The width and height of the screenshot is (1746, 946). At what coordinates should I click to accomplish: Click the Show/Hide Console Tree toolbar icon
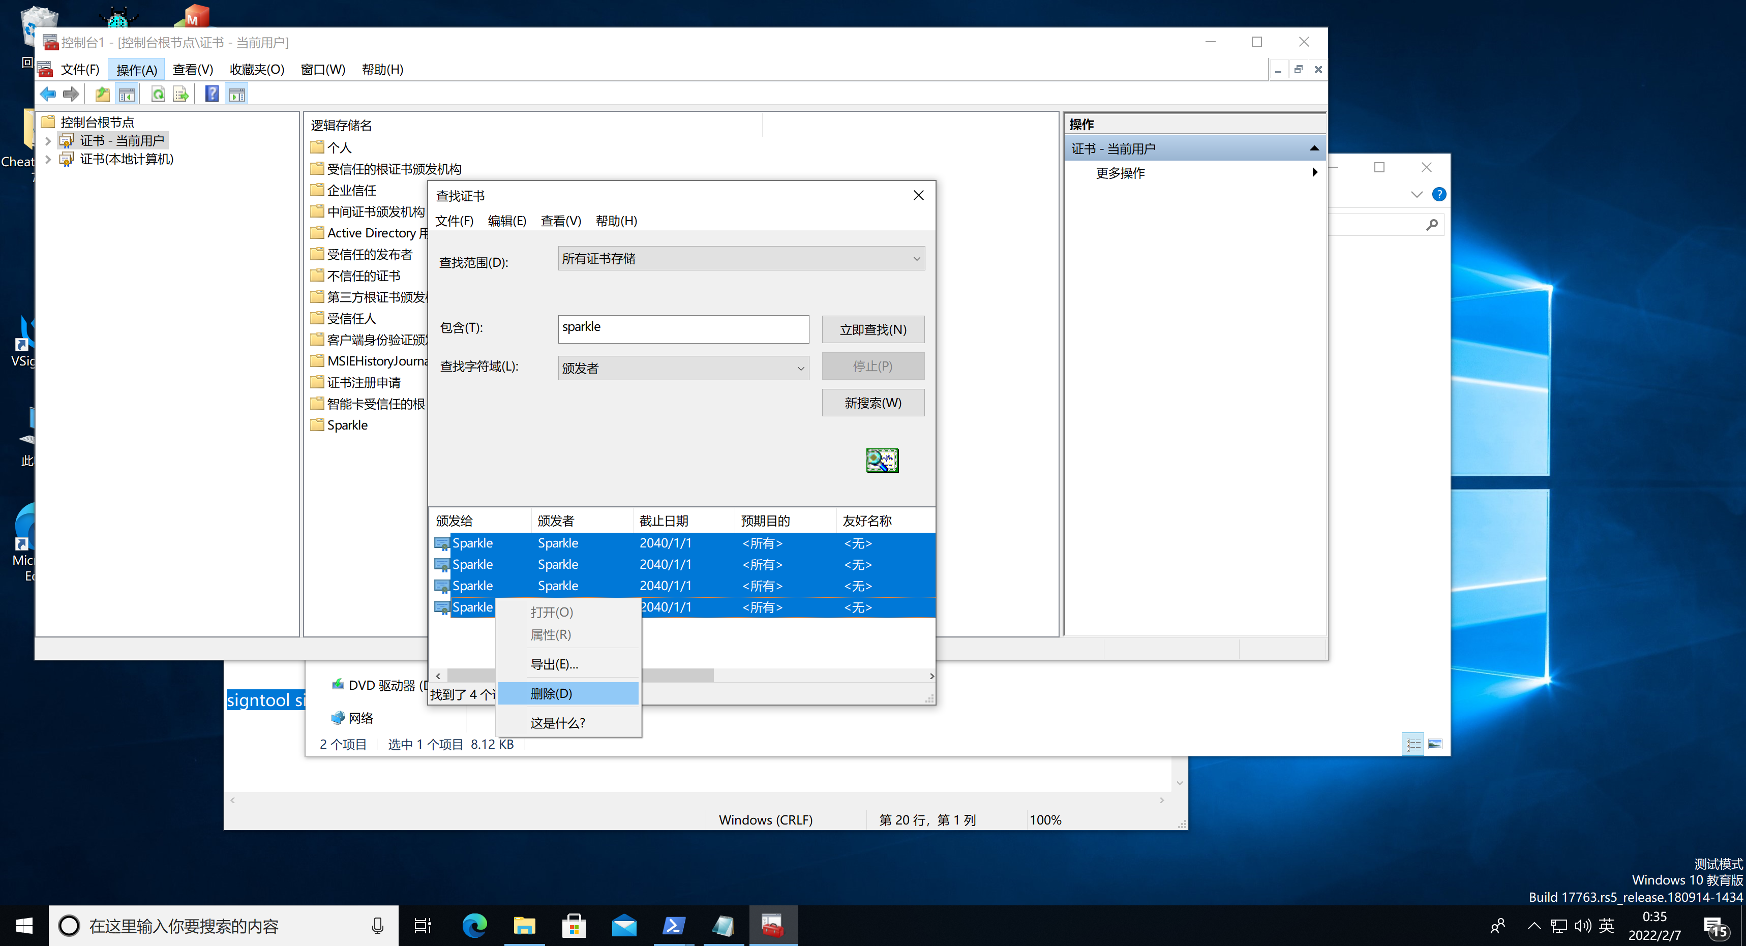pyautogui.click(x=127, y=94)
